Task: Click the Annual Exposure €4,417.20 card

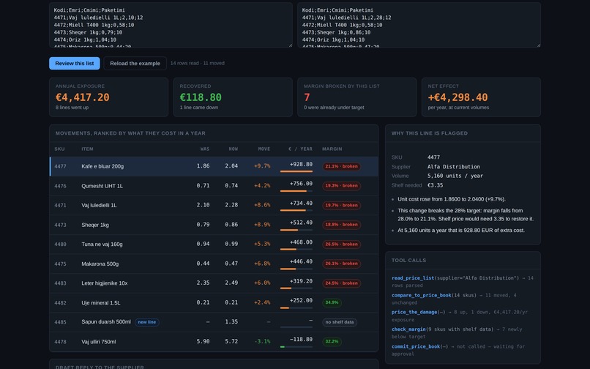Action: point(109,97)
